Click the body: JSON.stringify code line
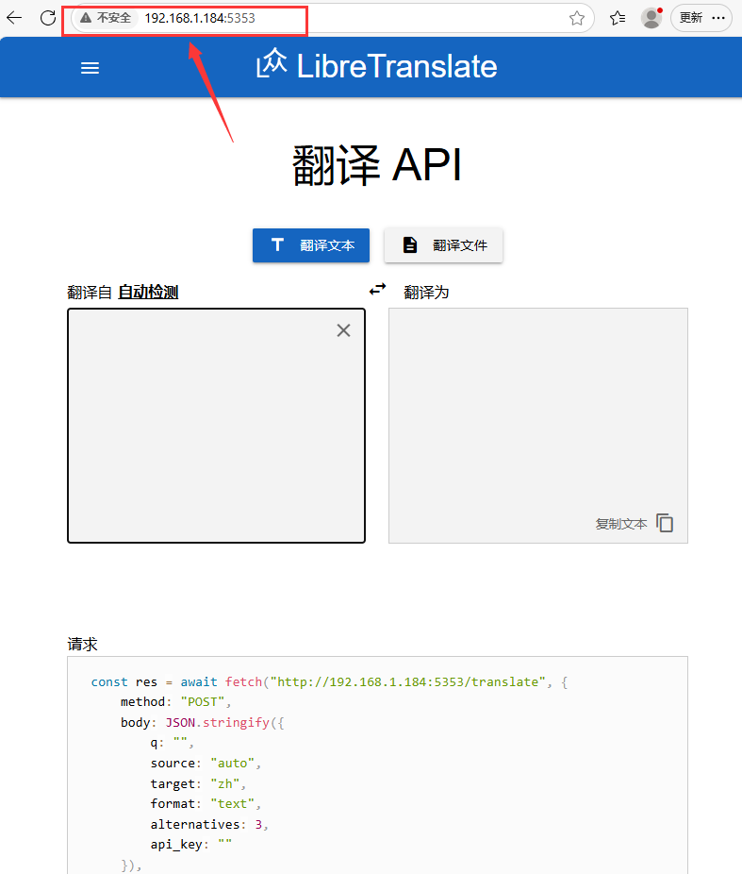The height and width of the screenshot is (874, 742). [202, 722]
